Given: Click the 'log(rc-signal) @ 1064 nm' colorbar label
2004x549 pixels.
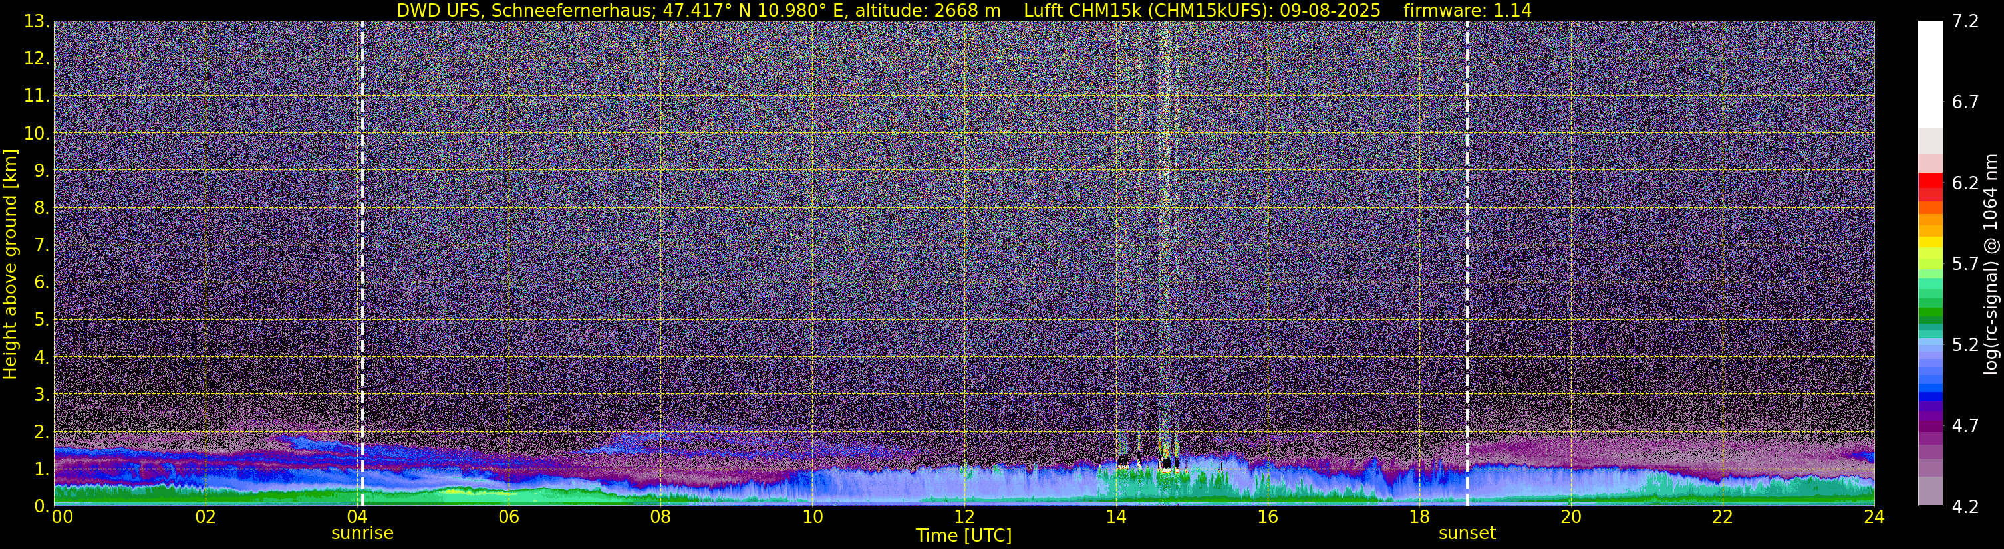Looking at the screenshot, I should tap(1991, 264).
